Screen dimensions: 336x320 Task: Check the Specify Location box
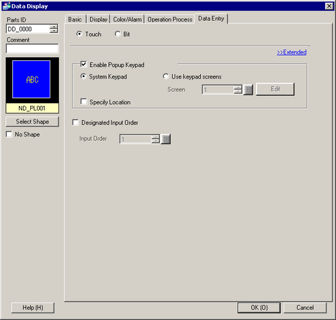83,102
